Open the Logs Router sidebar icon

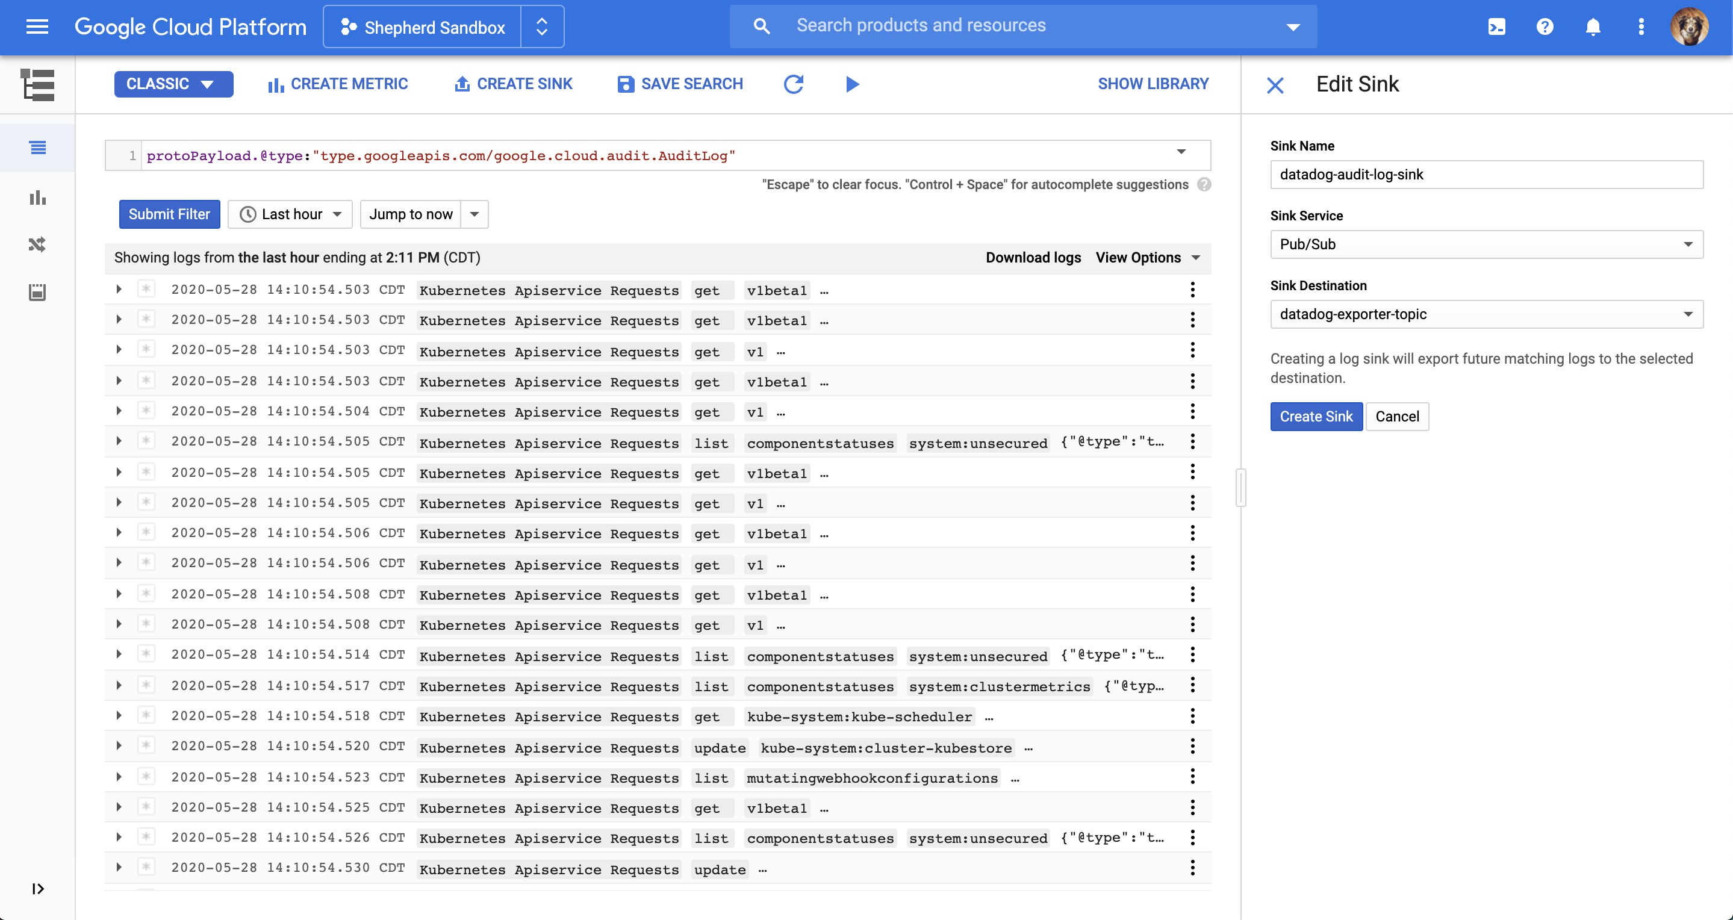coord(38,244)
